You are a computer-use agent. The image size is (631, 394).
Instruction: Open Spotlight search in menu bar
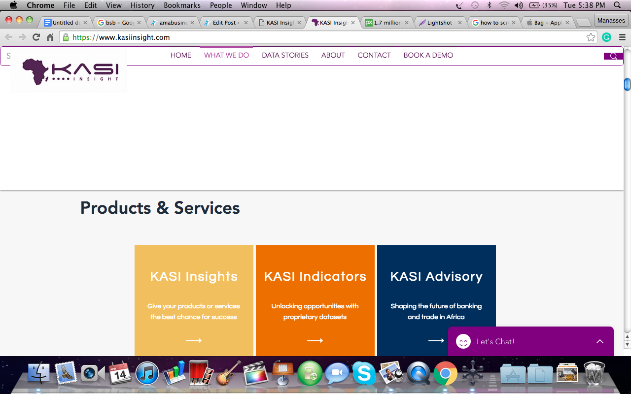pyautogui.click(x=617, y=5)
